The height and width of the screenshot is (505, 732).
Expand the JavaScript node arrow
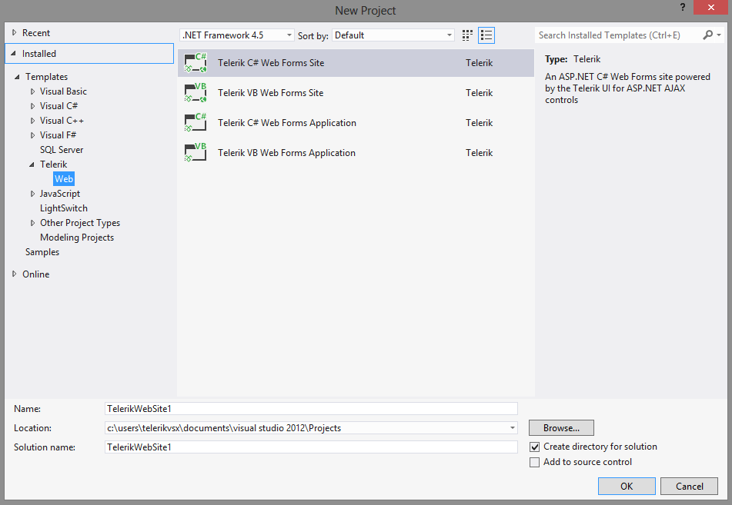(x=32, y=194)
